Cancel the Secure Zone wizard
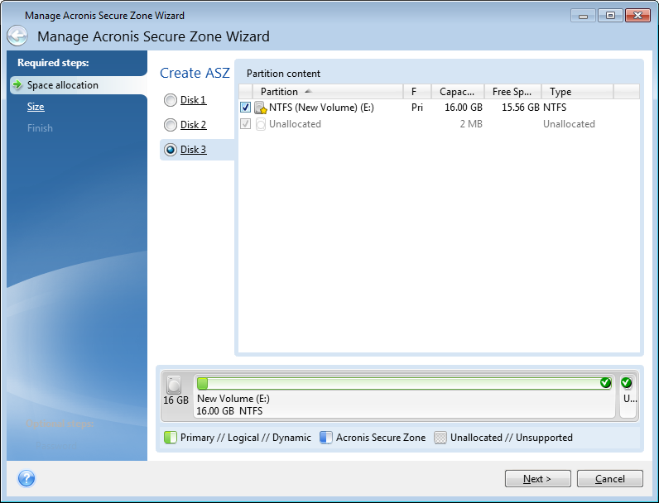The image size is (659, 503). [609, 478]
